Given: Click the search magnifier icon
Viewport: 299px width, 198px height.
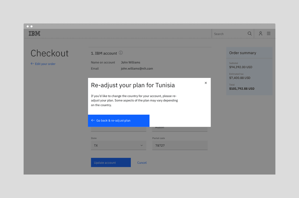Looking at the screenshot, I should [x=250, y=34].
